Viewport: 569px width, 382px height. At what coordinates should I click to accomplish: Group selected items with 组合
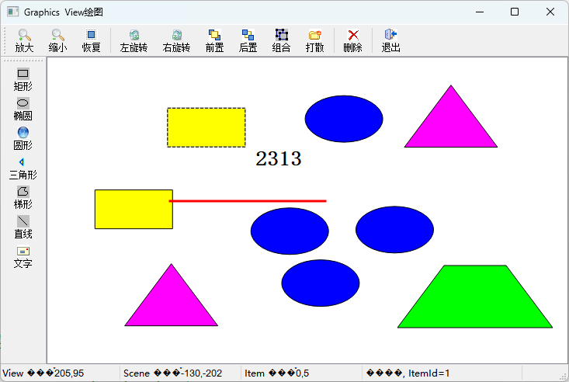[281, 40]
